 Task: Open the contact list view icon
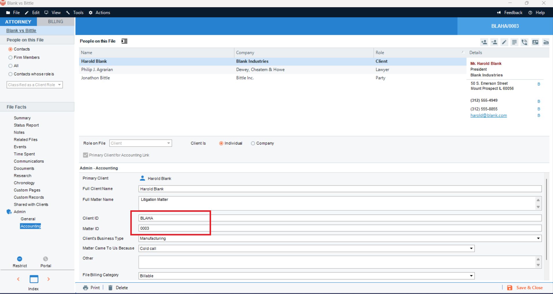(514, 42)
